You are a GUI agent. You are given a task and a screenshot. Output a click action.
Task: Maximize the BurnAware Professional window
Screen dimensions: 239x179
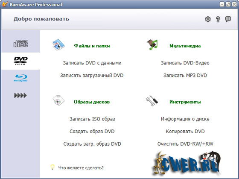(228, 4)
